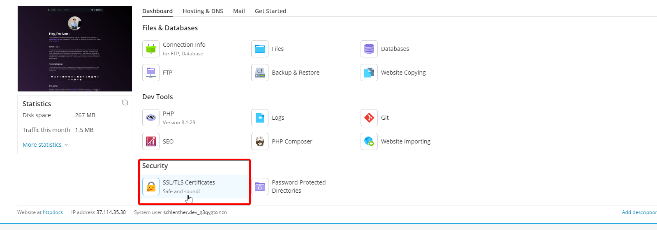Open the httpdocs link
The image size is (657, 230).
[53, 212]
